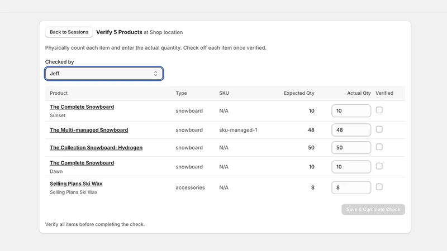Click the Product column header
Viewport: 447px width, 251px height.
coord(59,93)
